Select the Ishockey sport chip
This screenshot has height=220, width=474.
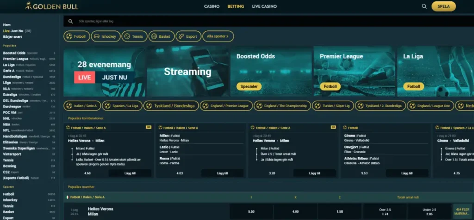106,36
